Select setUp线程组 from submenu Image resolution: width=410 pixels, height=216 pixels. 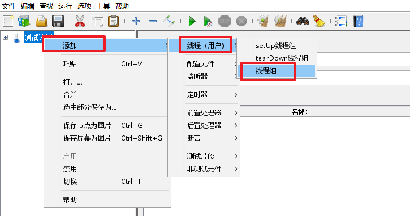pyautogui.click(x=276, y=46)
